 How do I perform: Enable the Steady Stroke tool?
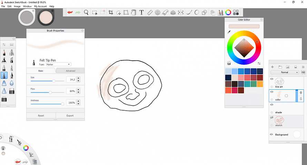189,12
